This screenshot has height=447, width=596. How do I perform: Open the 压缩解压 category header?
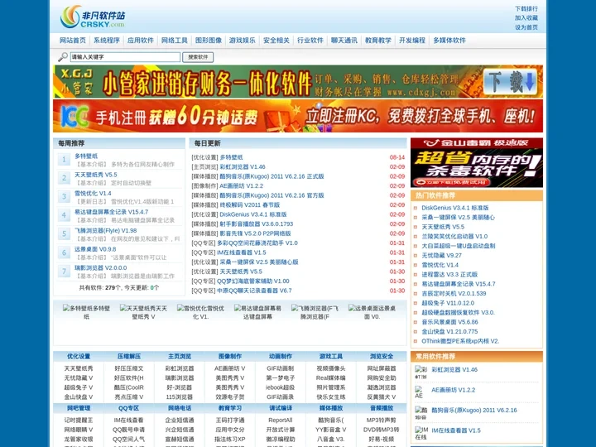129,357
